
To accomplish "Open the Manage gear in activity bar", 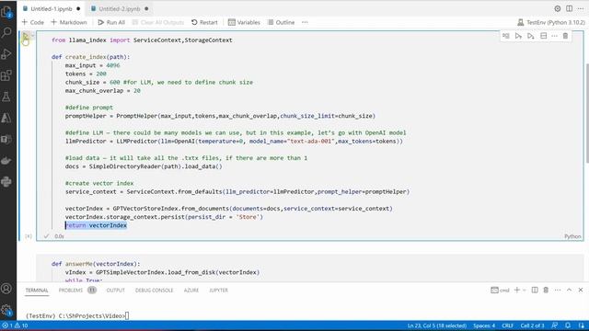I will [6, 310].
